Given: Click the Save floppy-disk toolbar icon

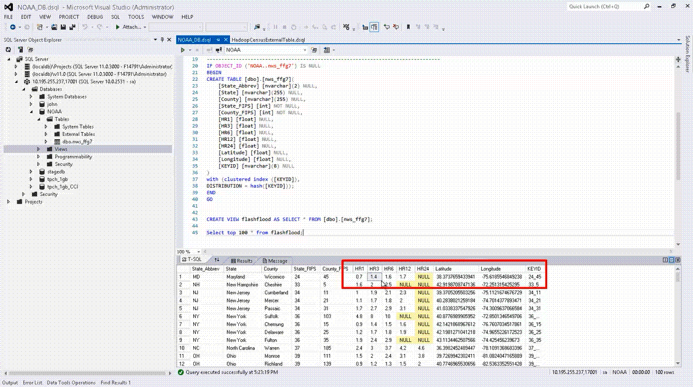Looking at the screenshot, I should pyautogui.click(x=63, y=27).
